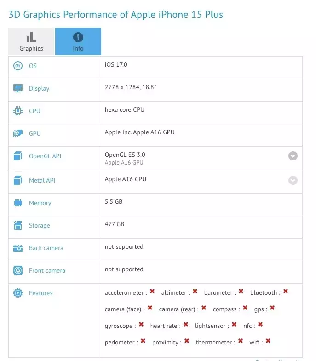Click the thermometer red X mark
Screen dimensions: 316x361
pyautogui.click(x=241, y=341)
